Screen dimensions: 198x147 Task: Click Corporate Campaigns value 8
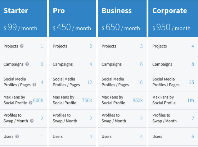(192, 64)
